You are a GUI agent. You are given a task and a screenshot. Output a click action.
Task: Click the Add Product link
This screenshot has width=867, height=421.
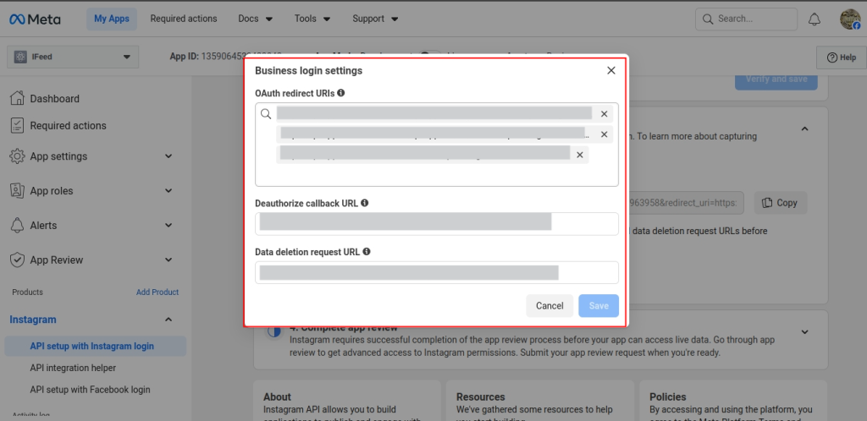(x=157, y=292)
